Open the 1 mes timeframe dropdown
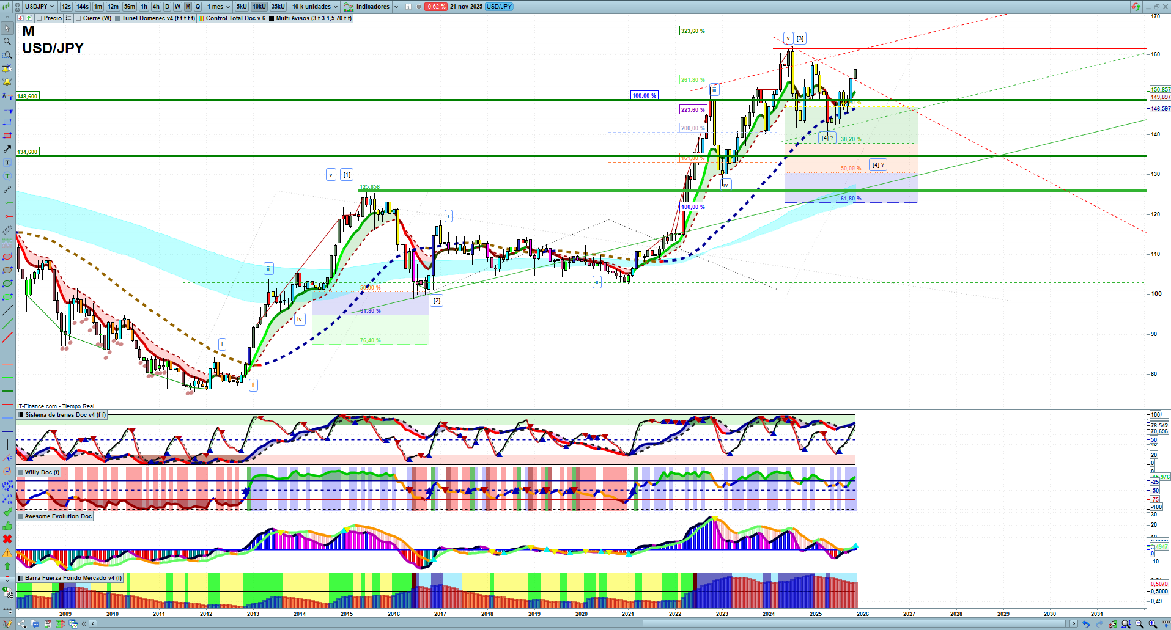Image resolution: width=1171 pixels, height=630 pixels. pyautogui.click(x=218, y=7)
